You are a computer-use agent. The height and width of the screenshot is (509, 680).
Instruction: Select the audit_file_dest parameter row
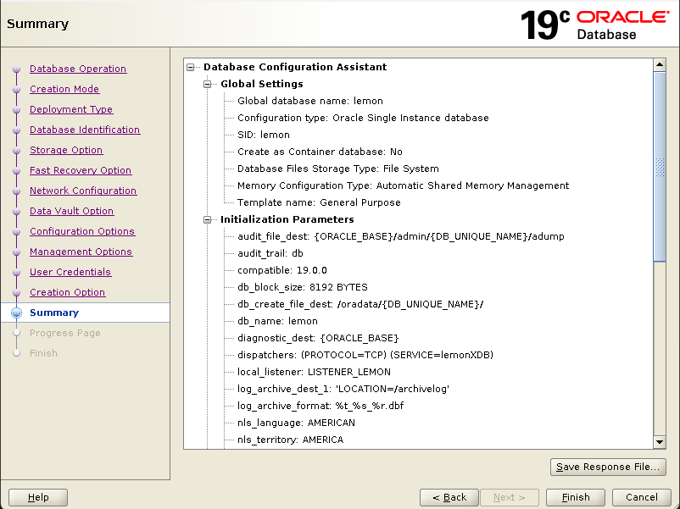pyautogui.click(x=401, y=236)
